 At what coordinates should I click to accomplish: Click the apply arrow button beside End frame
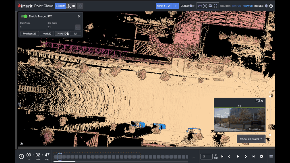(x=78, y=27)
